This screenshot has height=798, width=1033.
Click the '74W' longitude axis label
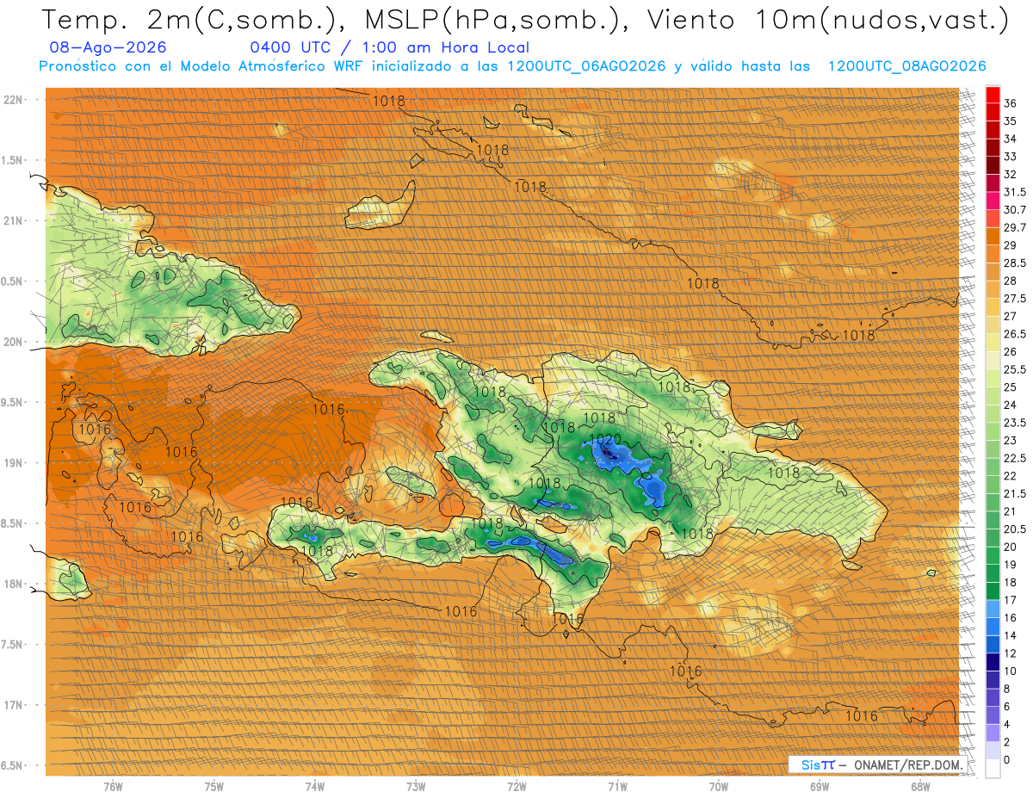[x=315, y=786]
